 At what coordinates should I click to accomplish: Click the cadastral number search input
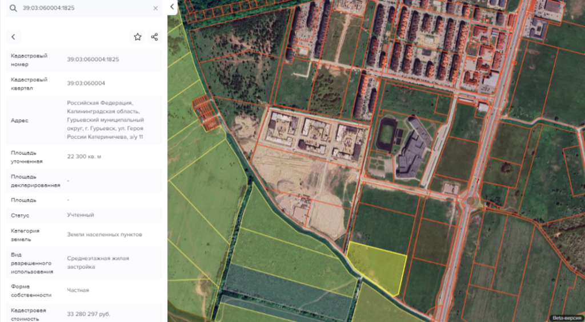(x=84, y=8)
